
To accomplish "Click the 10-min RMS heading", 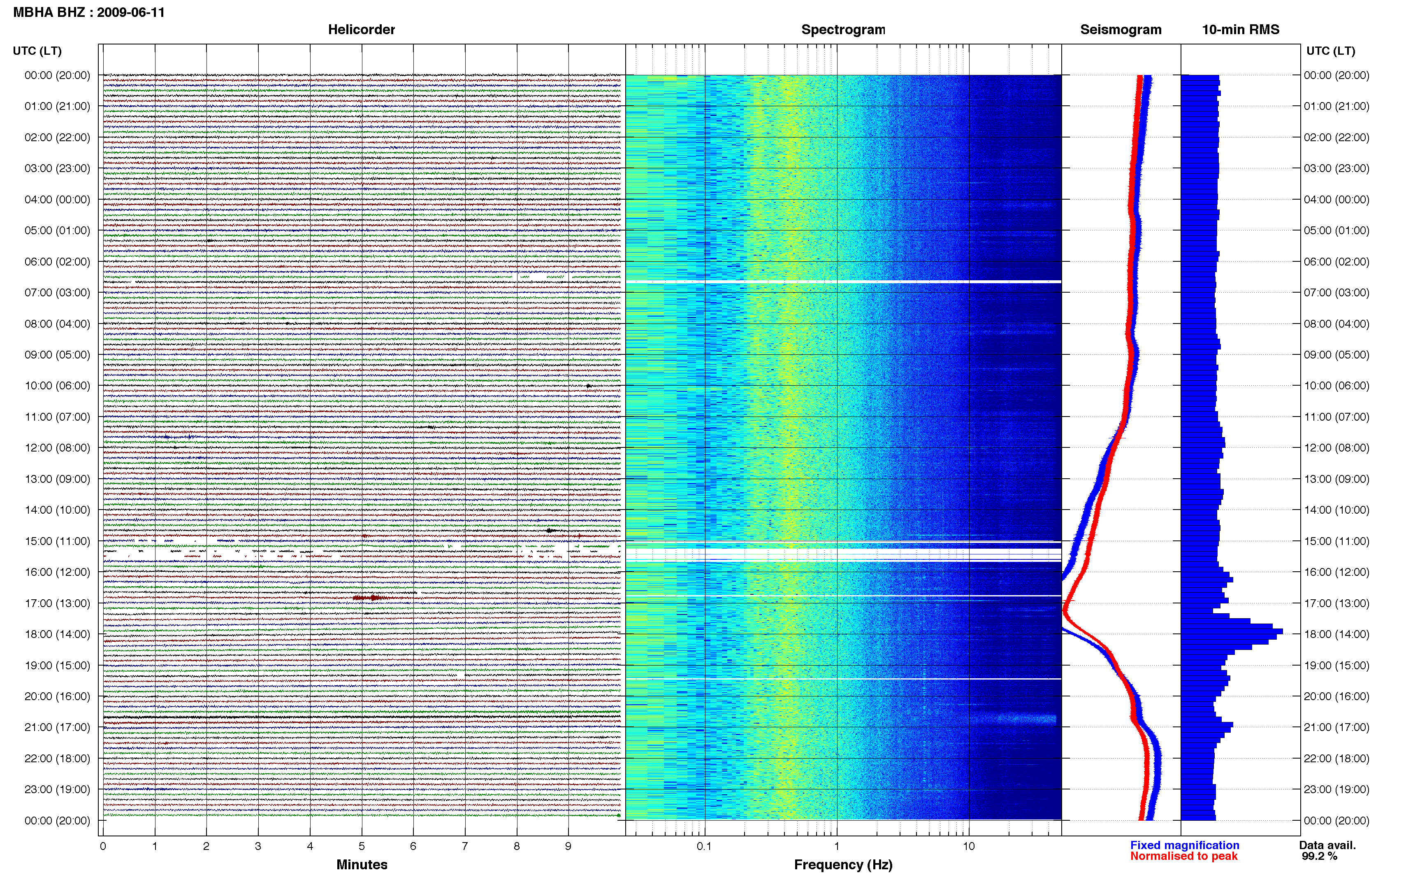I will click(1240, 30).
